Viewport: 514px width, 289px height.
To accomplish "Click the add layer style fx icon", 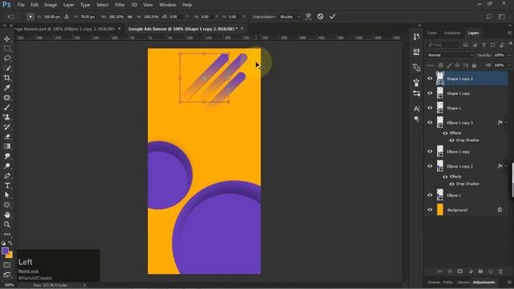I will 450,271.
